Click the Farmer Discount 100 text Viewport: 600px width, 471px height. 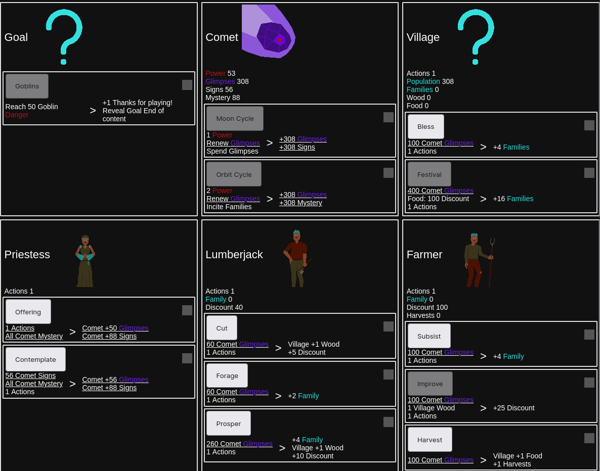point(427,307)
